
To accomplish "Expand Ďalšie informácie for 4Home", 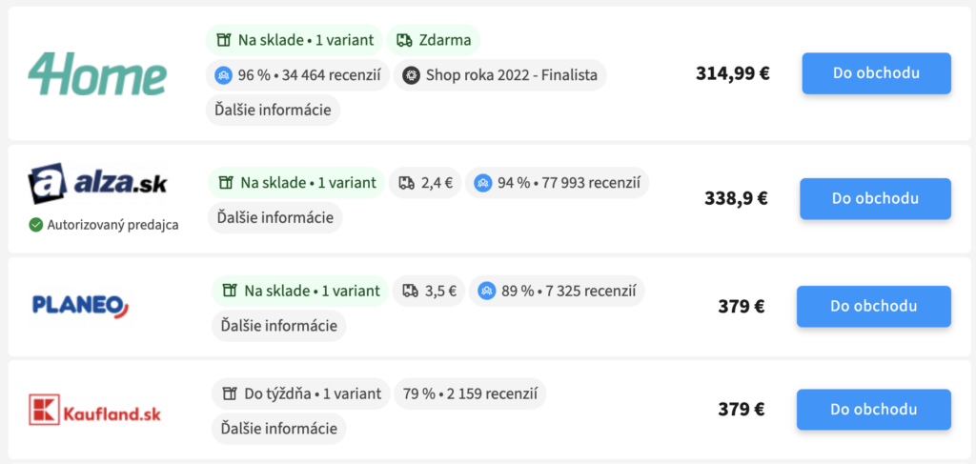I will pos(274,111).
